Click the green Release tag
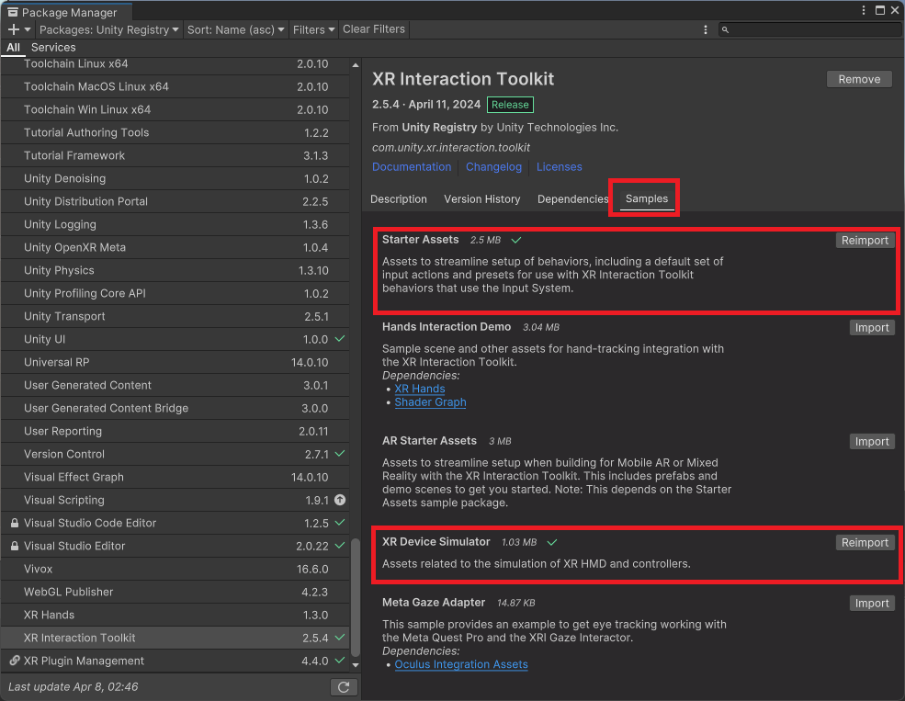 tap(510, 105)
